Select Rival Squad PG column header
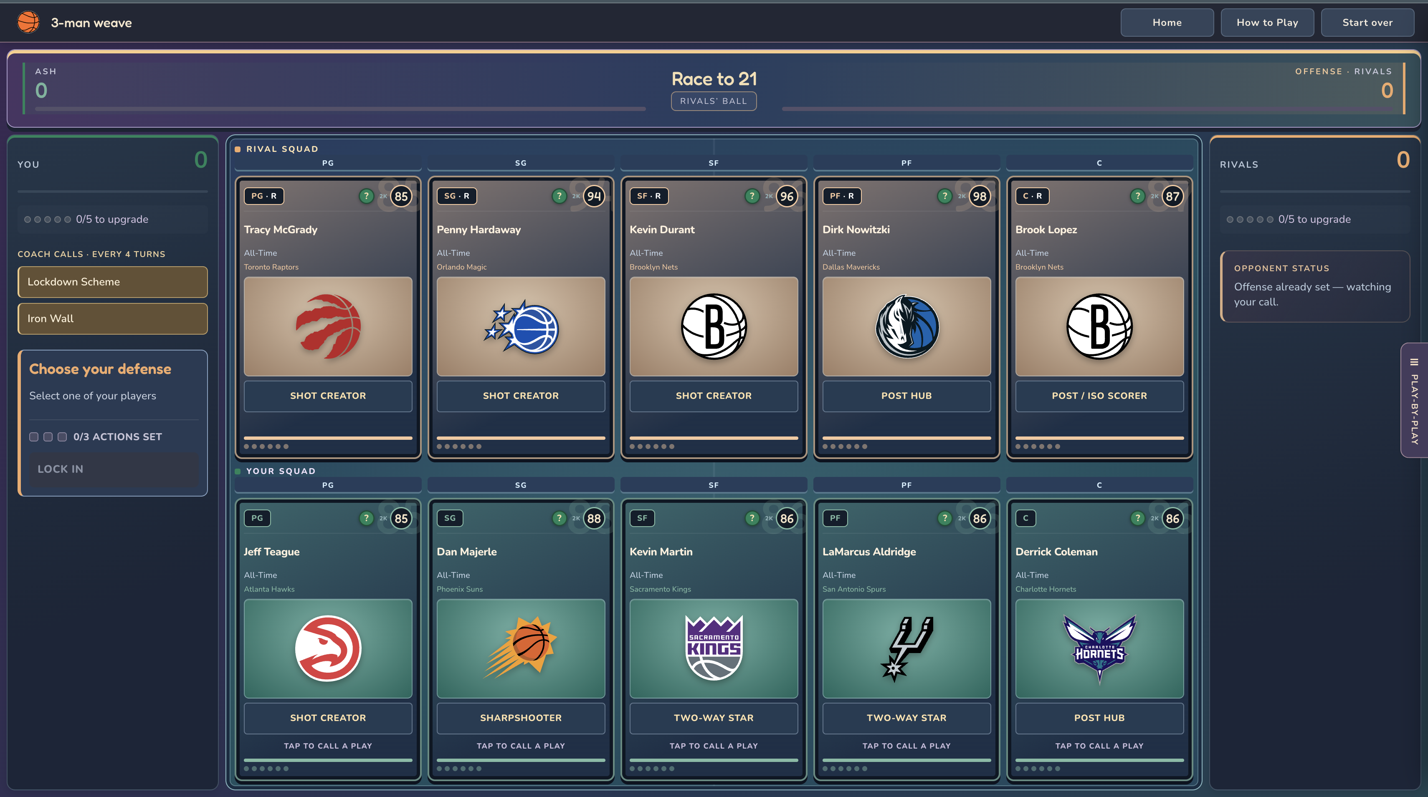 coord(328,163)
